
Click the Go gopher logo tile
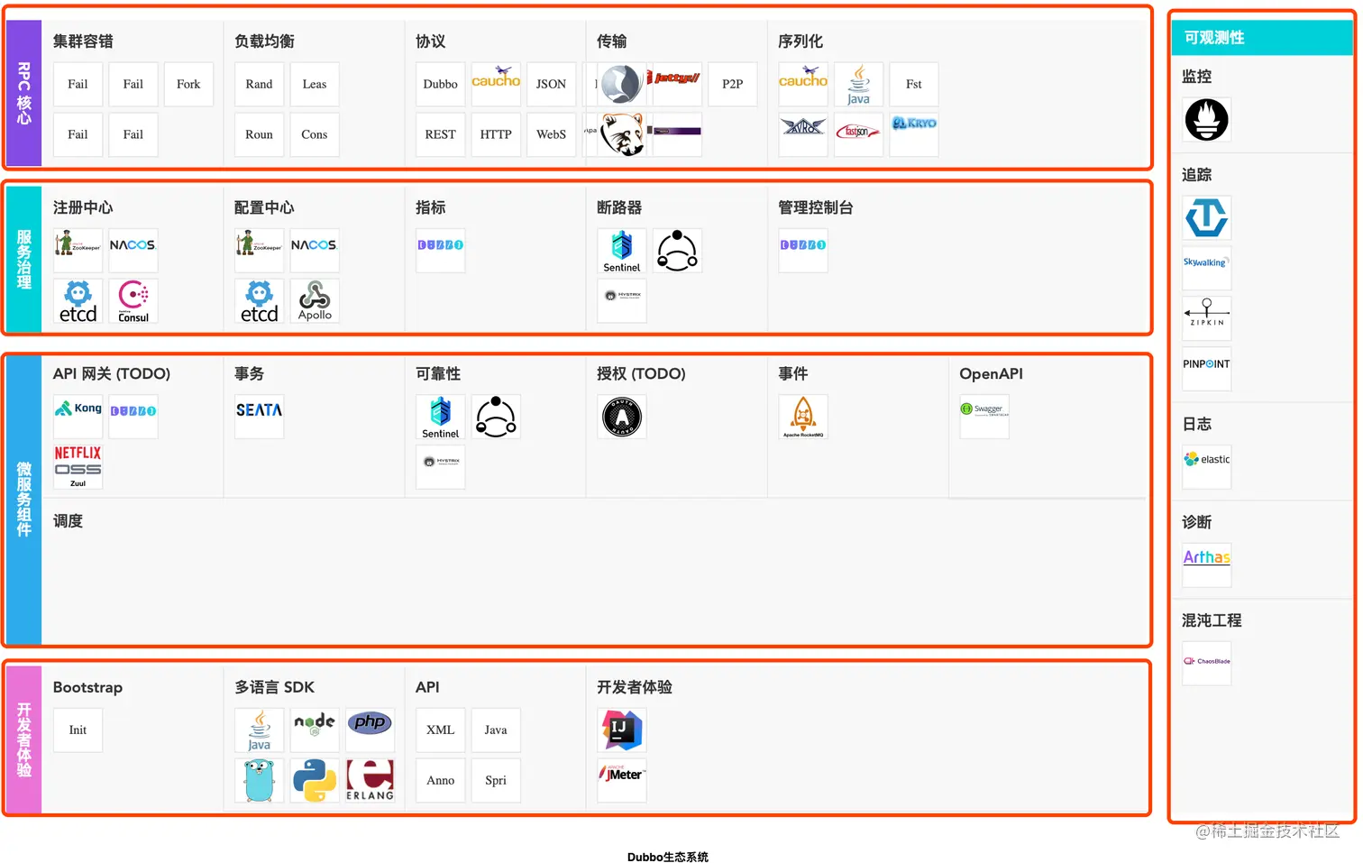[260, 781]
